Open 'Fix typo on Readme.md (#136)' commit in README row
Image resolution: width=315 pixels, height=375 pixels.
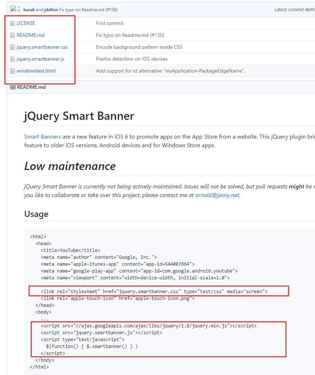coord(130,35)
